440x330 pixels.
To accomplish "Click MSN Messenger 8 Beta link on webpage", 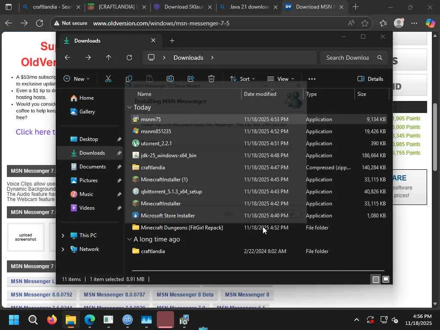I will pos(185,295).
